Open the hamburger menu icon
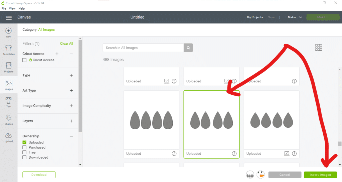342x182 pixels. pyautogui.click(x=9, y=17)
